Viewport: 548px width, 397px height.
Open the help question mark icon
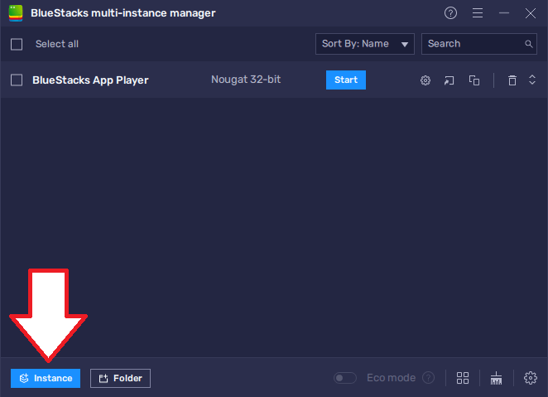click(x=450, y=13)
